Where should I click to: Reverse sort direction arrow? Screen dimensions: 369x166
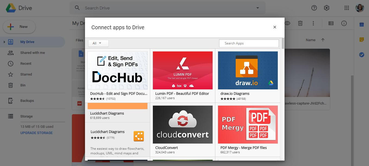pyautogui.click(x=323, y=40)
